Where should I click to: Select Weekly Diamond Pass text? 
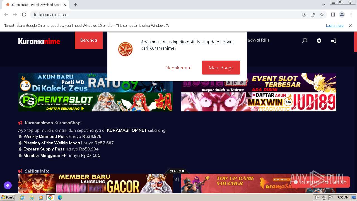coord(45,137)
